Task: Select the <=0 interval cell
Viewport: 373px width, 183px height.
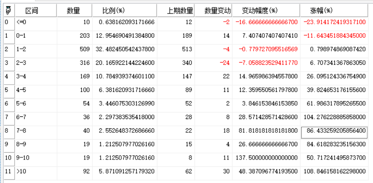Action: [36, 22]
